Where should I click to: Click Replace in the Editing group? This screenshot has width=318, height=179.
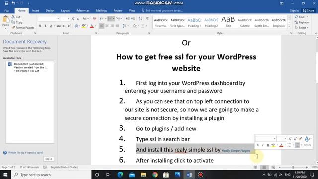point(302,22)
